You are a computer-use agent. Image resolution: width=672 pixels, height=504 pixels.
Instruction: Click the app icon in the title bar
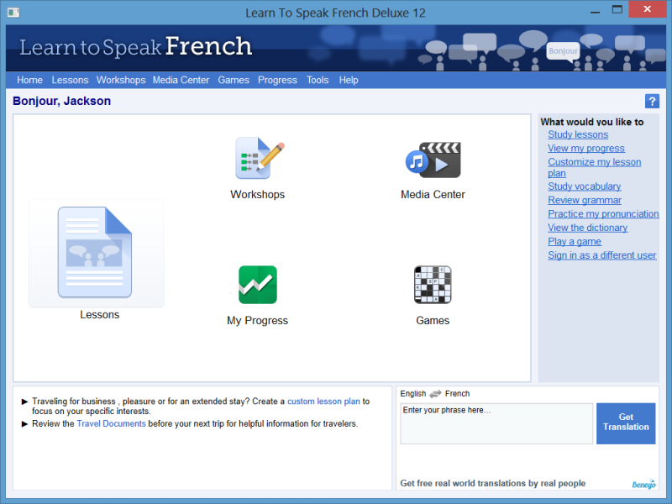pyautogui.click(x=13, y=13)
